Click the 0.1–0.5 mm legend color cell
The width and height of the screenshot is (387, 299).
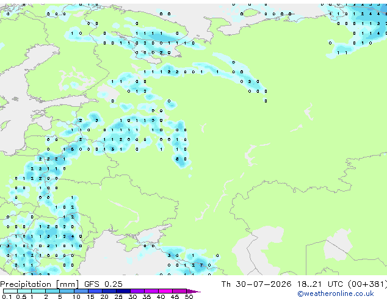pos(10,291)
